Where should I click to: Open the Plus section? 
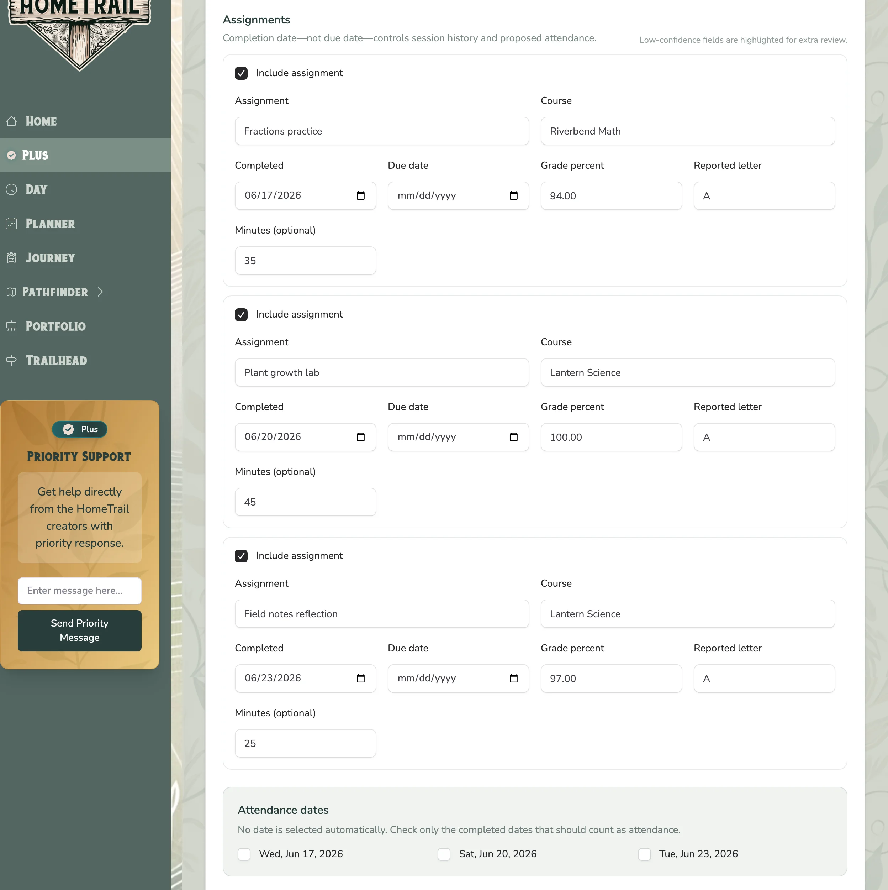[x=85, y=155]
